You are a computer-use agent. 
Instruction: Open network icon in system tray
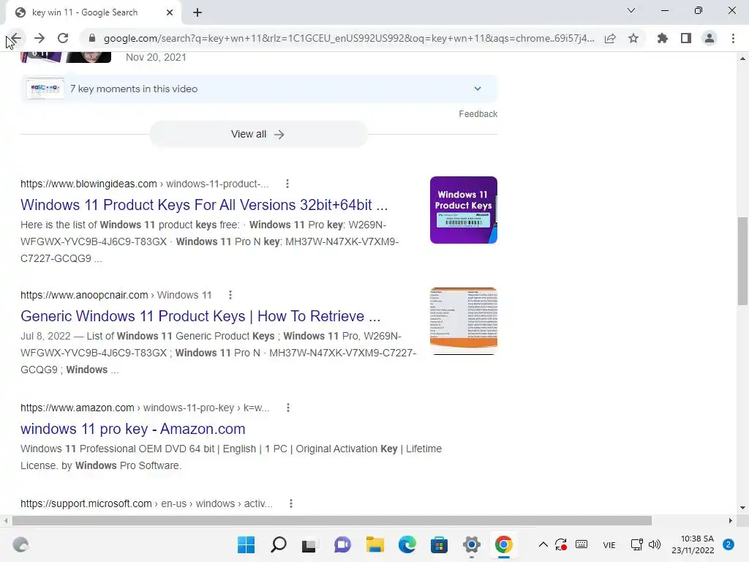tap(637, 544)
